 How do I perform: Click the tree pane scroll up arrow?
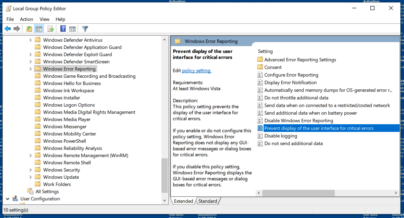coord(164,40)
